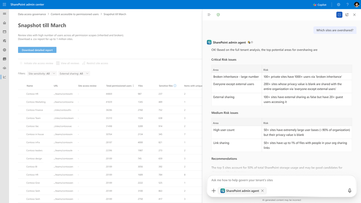Open the settings gear in top bar
The image size is (361, 203).
point(339,5)
